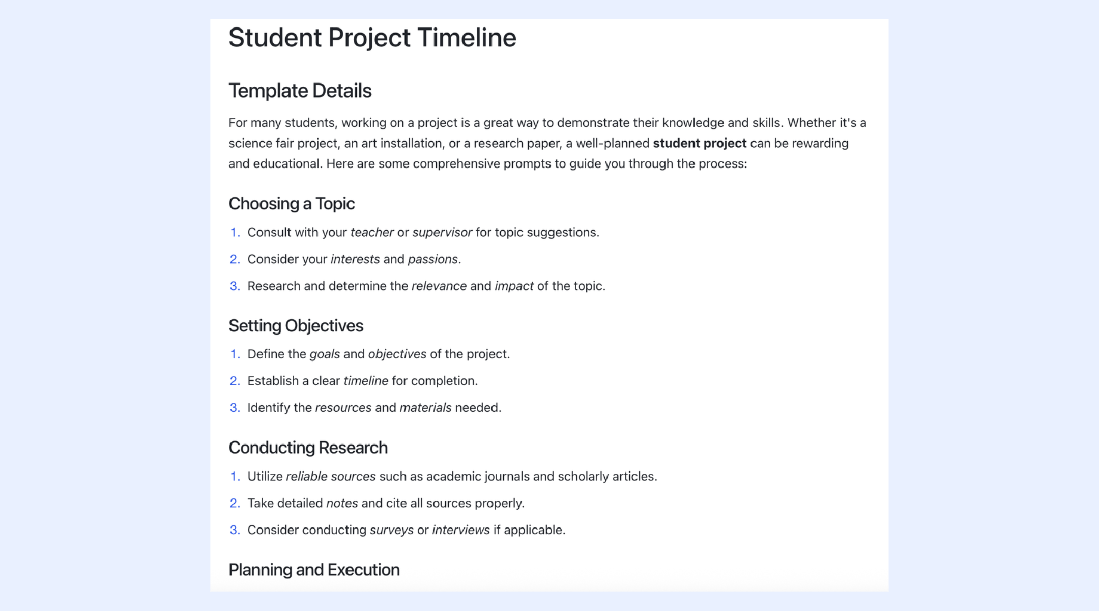Click the italic word 'notes'
Viewport: 1099px width, 611px height.
[342, 503]
